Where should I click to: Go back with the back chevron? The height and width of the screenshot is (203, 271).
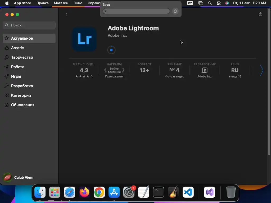(66, 15)
